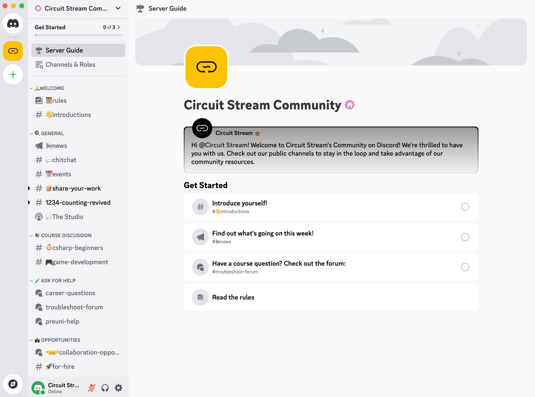The height and width of the screenshot is (397, 535).
Task: Complete the course question forum task circle
Action: (465, 267)
